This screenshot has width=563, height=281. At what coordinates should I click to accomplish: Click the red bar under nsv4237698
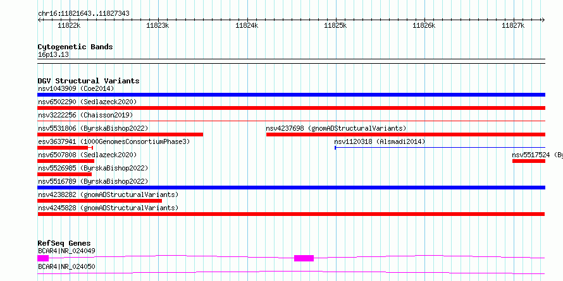click(405, 135)
